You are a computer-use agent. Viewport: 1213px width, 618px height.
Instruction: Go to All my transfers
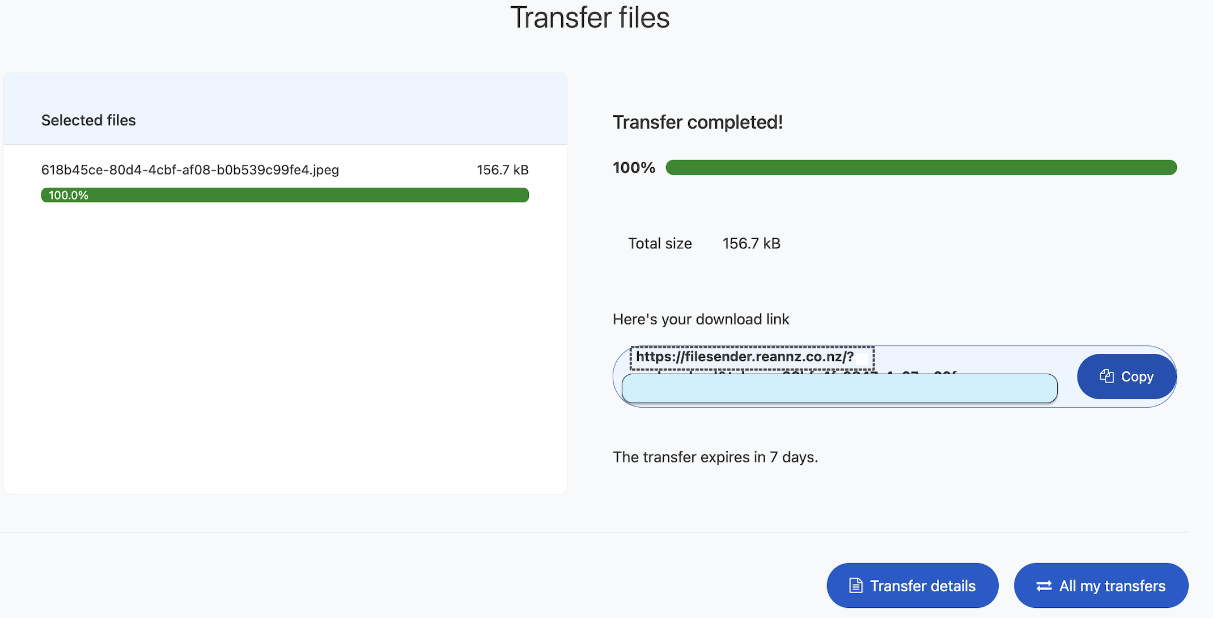click(x=1101, y=586)
